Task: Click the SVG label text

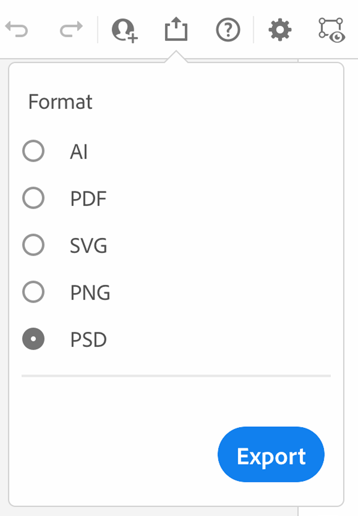Action: [89, 245]
